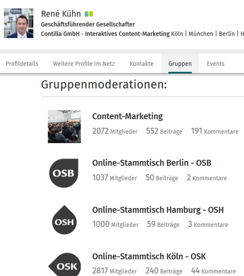Switch to Profildetails tab

coord(22,63)
